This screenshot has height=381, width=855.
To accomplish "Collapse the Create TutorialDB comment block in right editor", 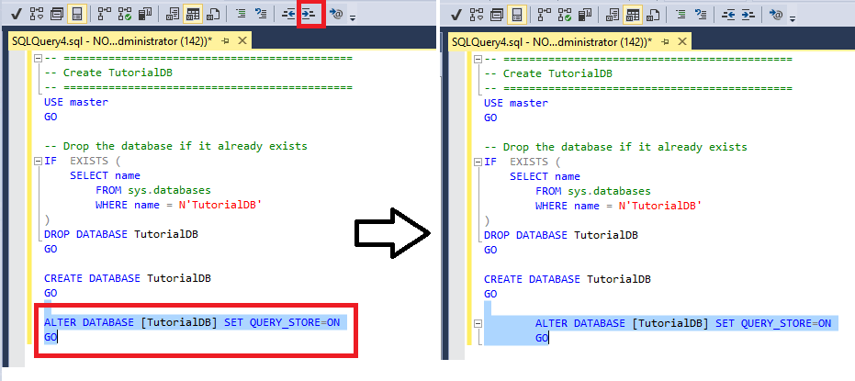I will [478, 59].
